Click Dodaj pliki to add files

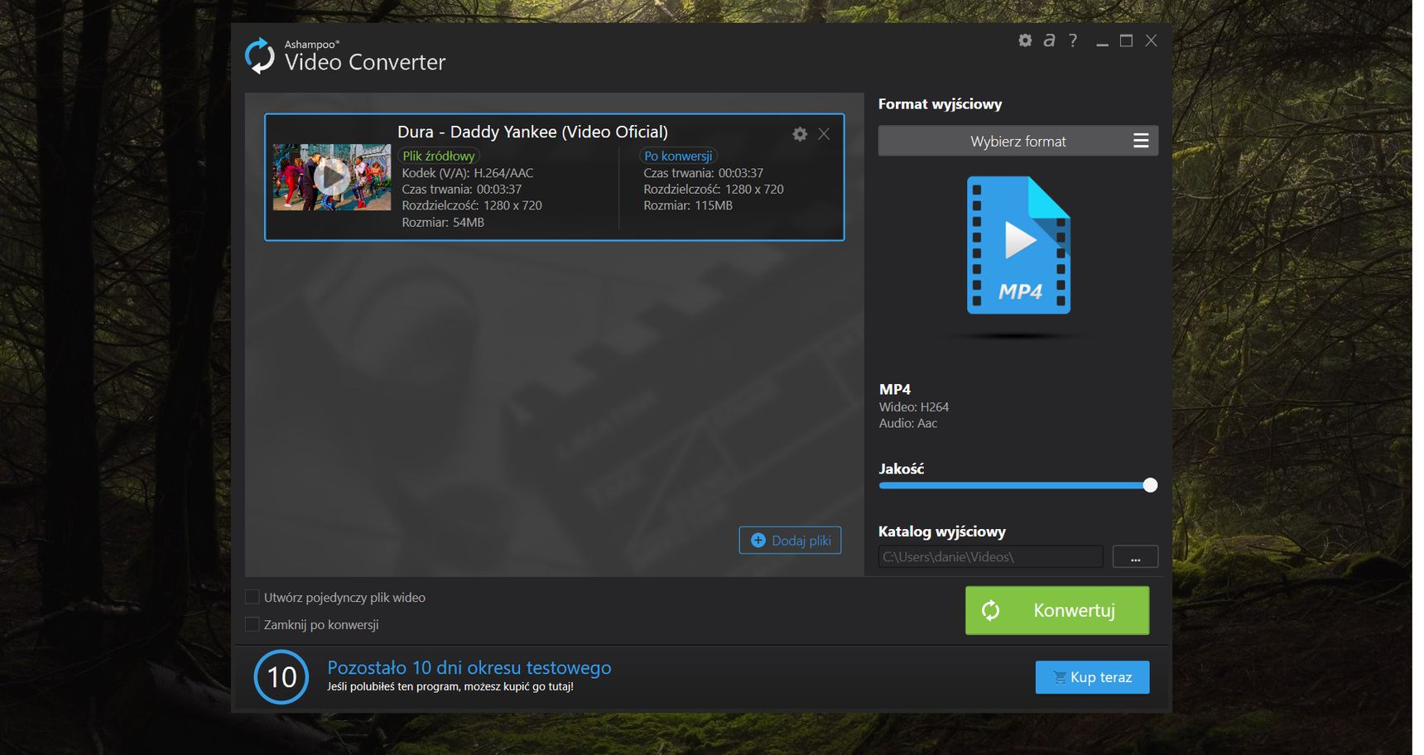(791, 541)
